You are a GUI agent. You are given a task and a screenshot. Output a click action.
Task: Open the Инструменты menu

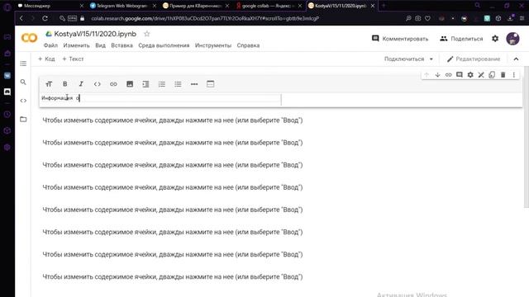tap(213, 45)
